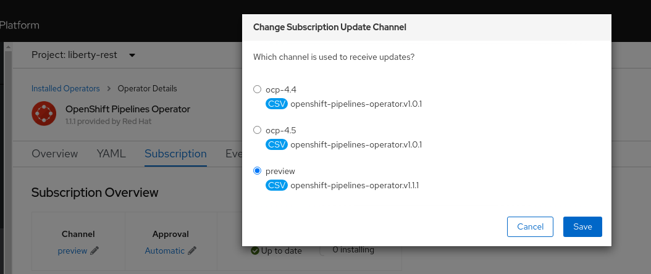Image resolution: width=651 pixels, height=274 pixels.
Task: Click the Automatic approval link
Action: coord(164,251)
